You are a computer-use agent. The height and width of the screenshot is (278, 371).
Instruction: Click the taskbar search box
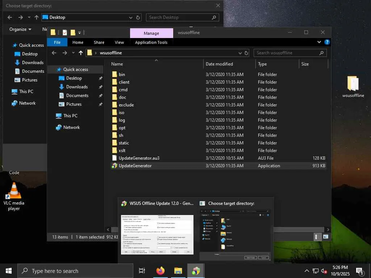pyautogui.click(x=75, y=271)
